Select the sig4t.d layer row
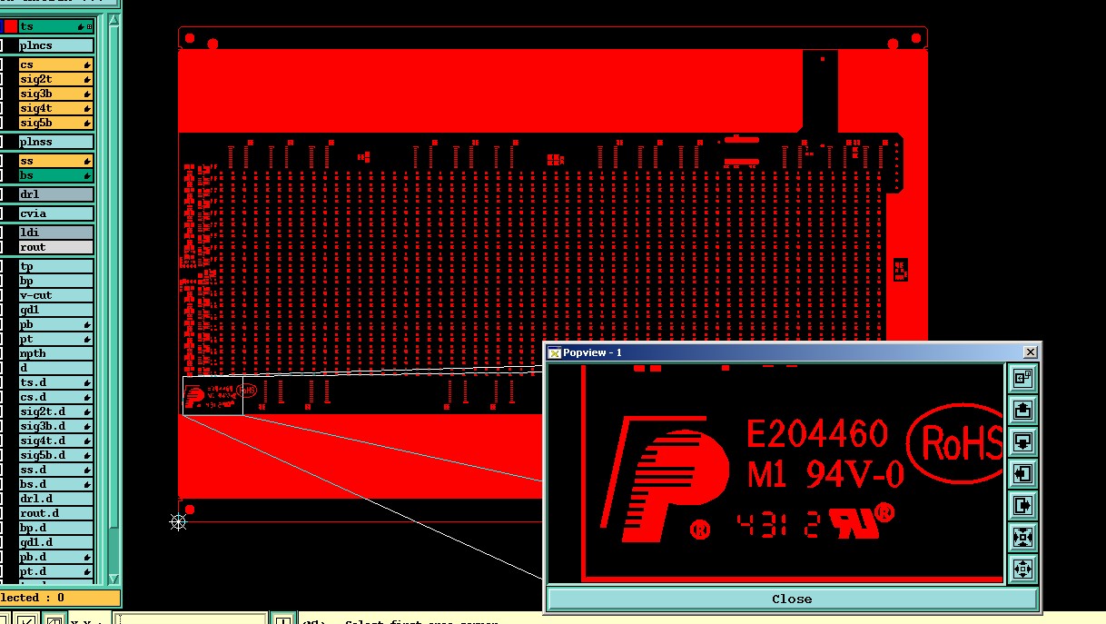 pyautogui.click(x=56, y=441)
